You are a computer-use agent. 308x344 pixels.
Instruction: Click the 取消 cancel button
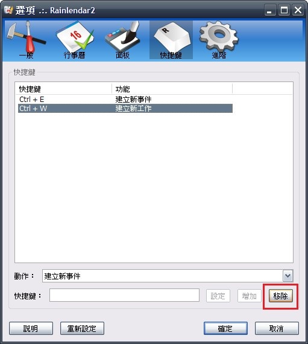pos(277,328)
